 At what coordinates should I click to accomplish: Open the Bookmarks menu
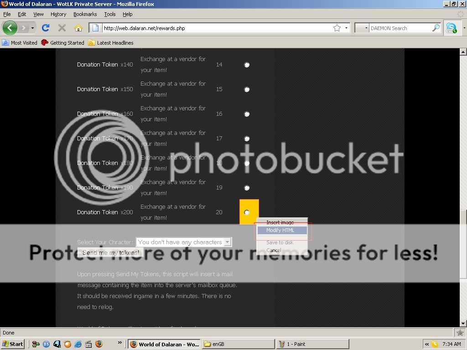click(85, 14)
